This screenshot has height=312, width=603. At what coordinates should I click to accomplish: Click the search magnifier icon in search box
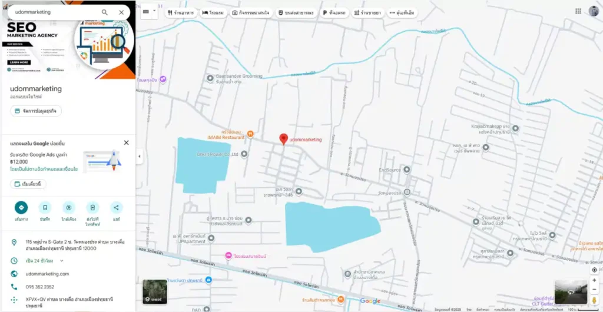click(105, 12)
